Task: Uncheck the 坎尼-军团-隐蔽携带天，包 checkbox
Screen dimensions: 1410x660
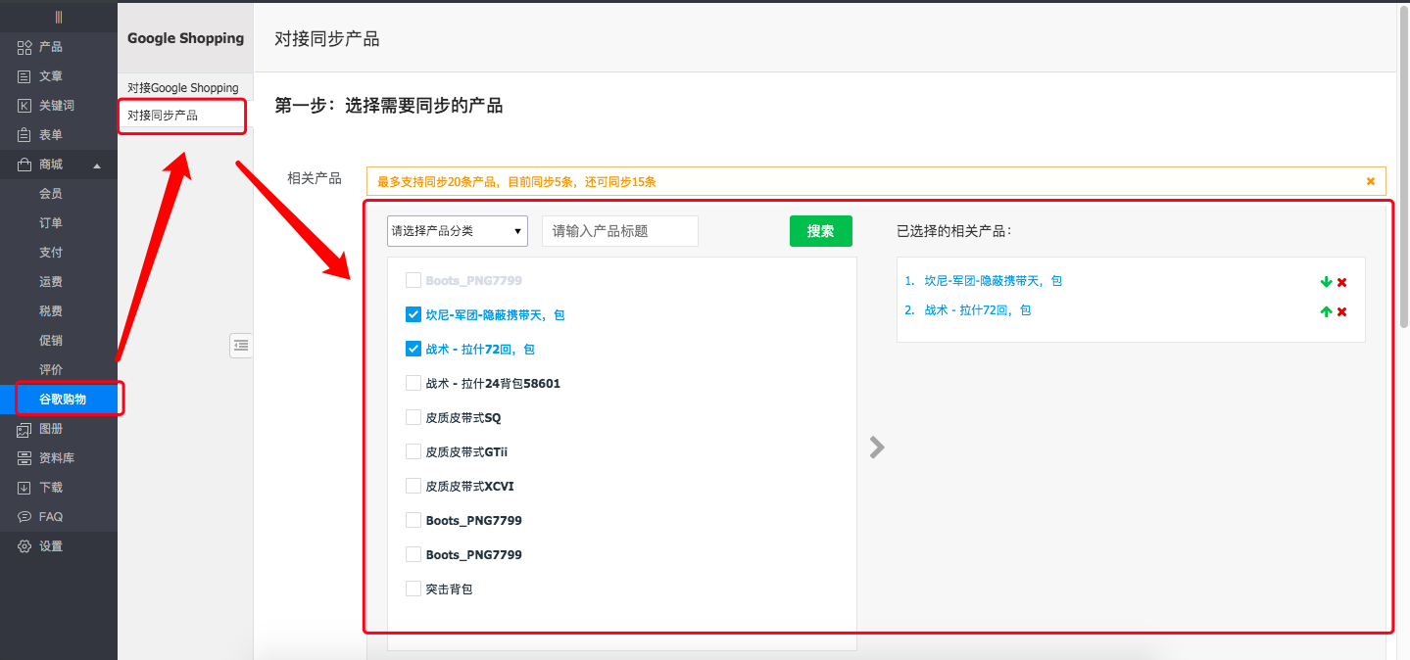Action: (413, 314)
